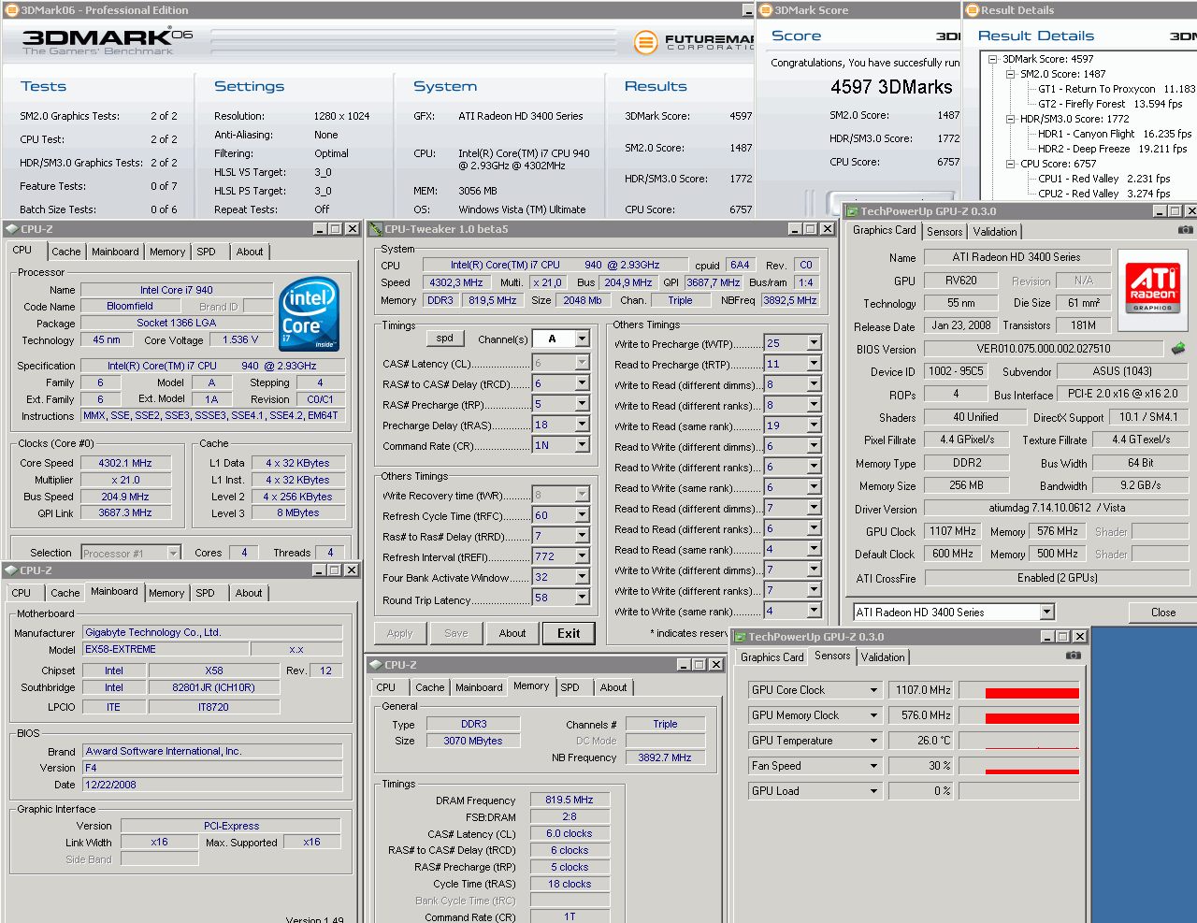Open the Read to Precharge (tRTP) dropdown
Image resolution: width=1197 pixels, height=923 pixels.
click(815, 364)
